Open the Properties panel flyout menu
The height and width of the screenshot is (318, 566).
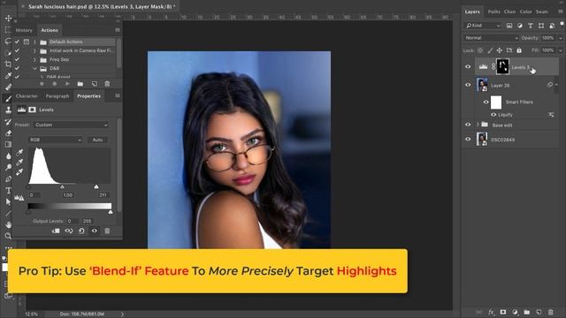[118, 96]
